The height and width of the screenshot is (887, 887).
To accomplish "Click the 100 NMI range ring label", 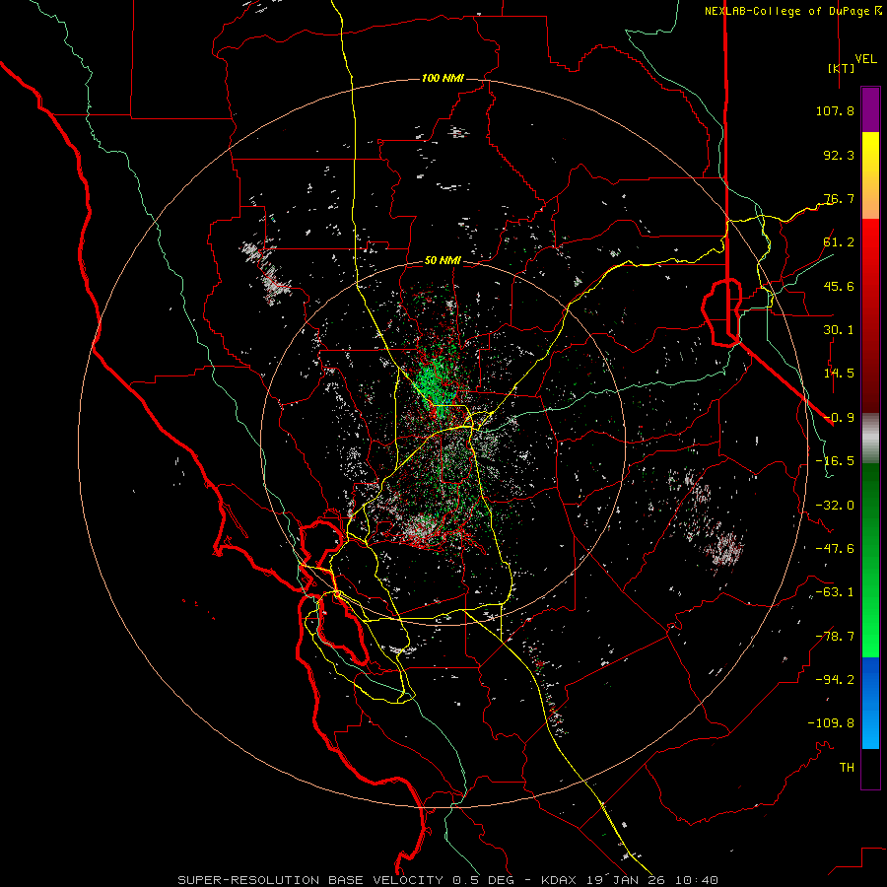I will (x=443, y=78).
